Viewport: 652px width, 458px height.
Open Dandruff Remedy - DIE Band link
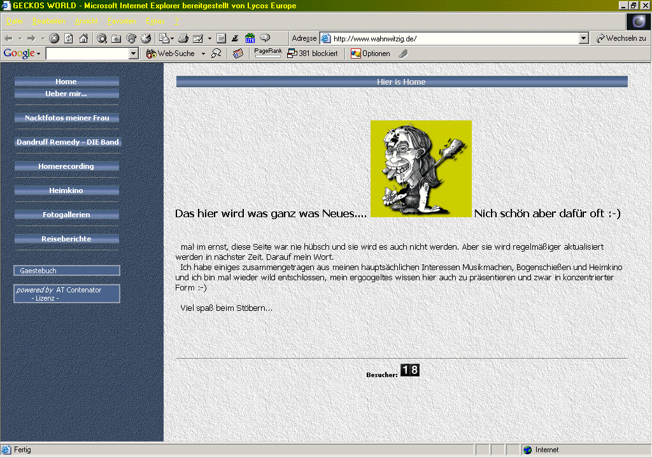(67, 142)
